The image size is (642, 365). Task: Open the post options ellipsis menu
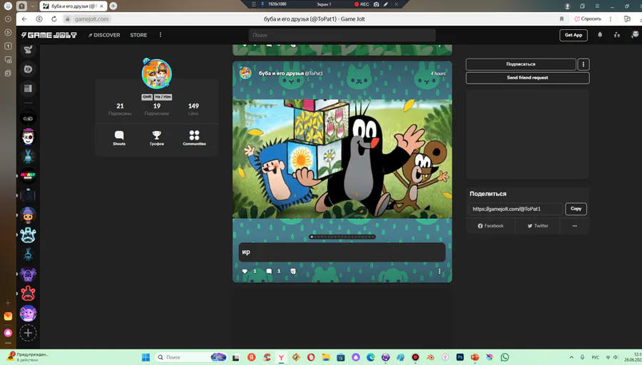pos(439,272)
